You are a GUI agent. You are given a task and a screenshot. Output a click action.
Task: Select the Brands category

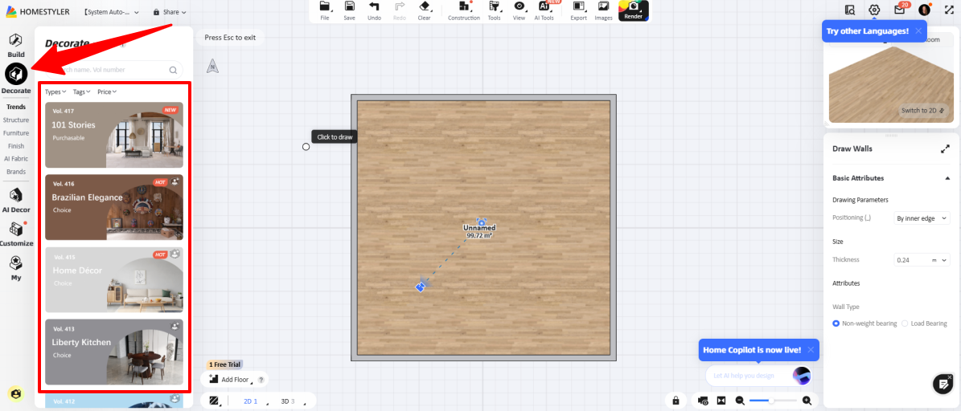[x=16, y=172]
